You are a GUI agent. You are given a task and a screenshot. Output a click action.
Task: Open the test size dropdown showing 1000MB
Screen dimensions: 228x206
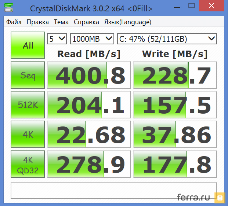tap(92, 39)
